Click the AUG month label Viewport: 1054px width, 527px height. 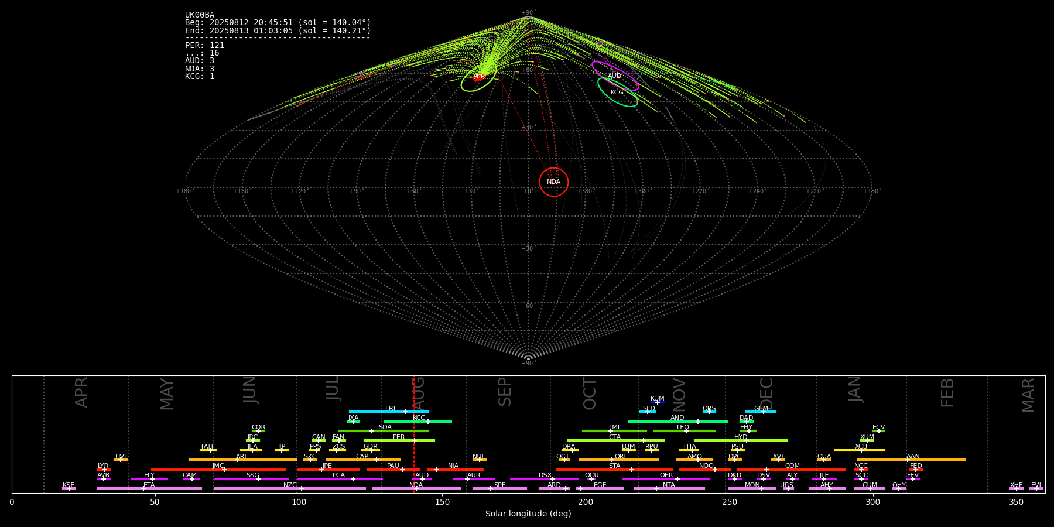point(418,393)
